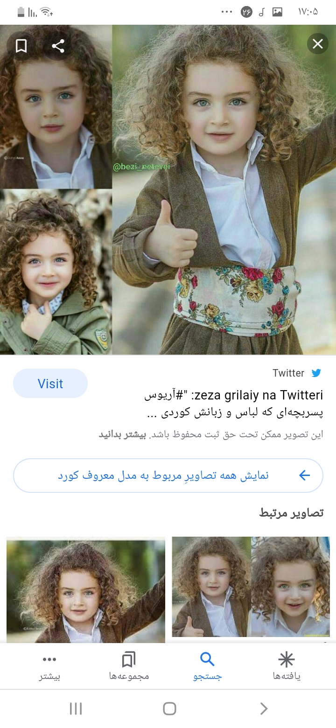
Task: Select the جستجو search tab
Action: [x=207, y=666]
